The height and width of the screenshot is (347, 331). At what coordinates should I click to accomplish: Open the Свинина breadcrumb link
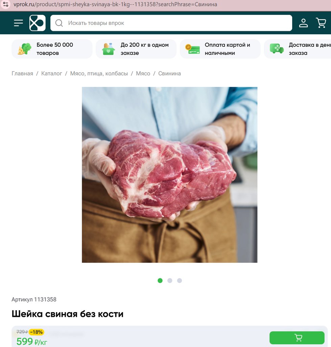click(x=170, y=74)
